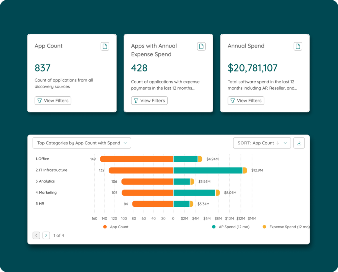The height and width of the screenshot is (272, 338).
Task: Expand Top Categories by App Count dropdown
Action: [x=82, y=143]
